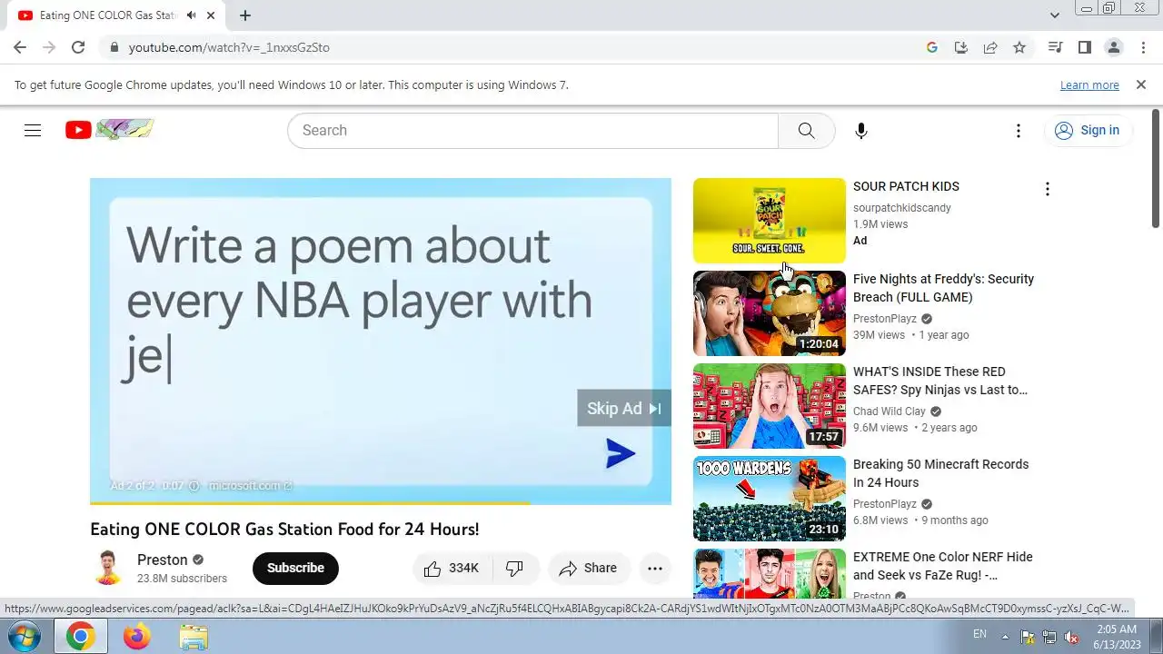Open WHAT'S INSIDE These RED SAFES title
Image resolution: width=1163 pixels, height=654 pixels.
[x=940, y=381]
